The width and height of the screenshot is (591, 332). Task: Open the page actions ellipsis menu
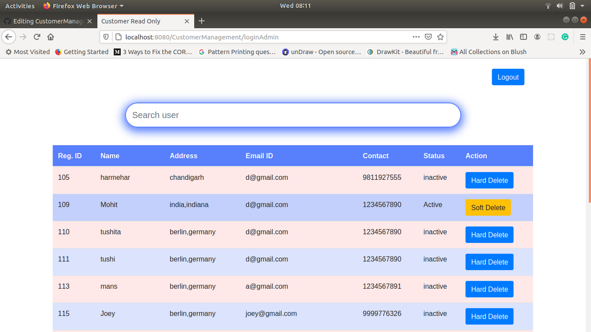[x=416, y=37]
